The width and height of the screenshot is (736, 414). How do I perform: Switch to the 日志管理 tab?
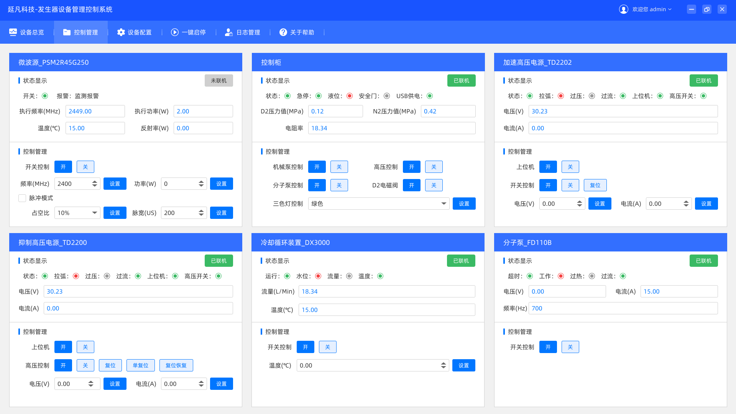pyautogui.click(x=248, y=32)
